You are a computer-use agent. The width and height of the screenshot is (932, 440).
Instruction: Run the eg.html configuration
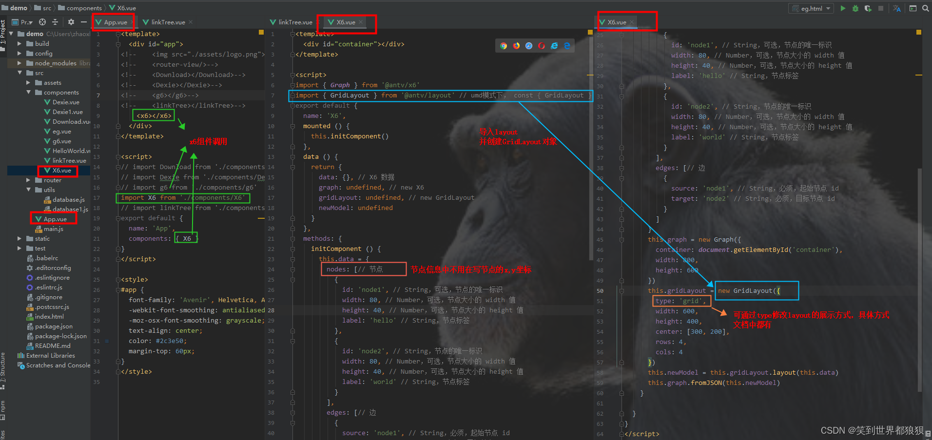click(843, 8)
